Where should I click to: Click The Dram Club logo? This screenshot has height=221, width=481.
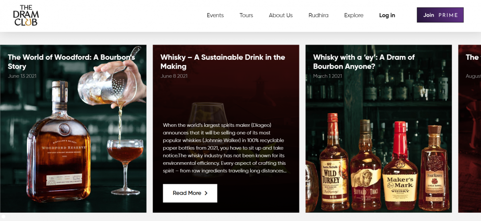pyautogui.click(x=26, y=15)
